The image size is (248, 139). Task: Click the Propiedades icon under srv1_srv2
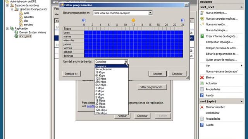click(x=202, y=89)
